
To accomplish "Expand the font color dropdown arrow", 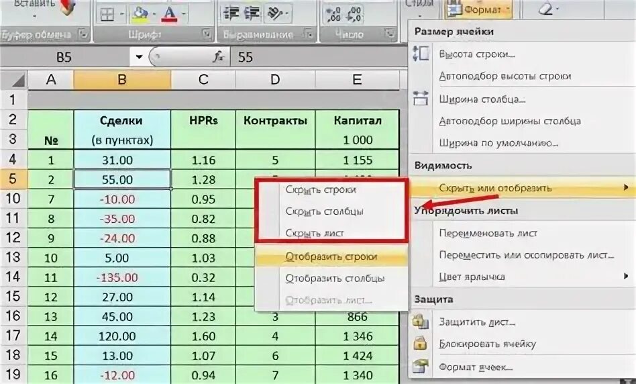I will (x=184, y=15).
